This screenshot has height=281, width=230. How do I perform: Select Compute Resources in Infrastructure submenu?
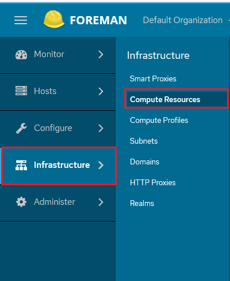tap(177, 99)
